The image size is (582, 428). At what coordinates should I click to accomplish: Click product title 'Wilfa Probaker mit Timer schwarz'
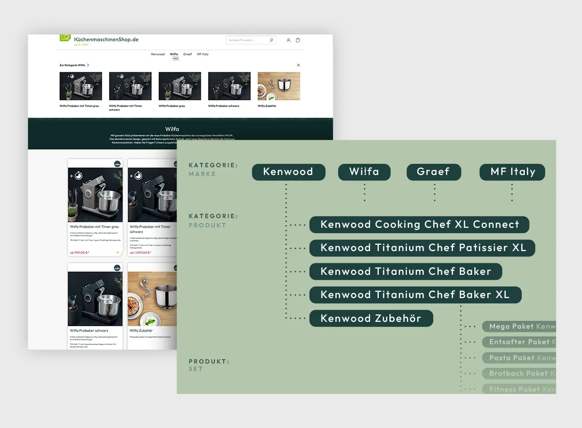click(x=150, y=229)
